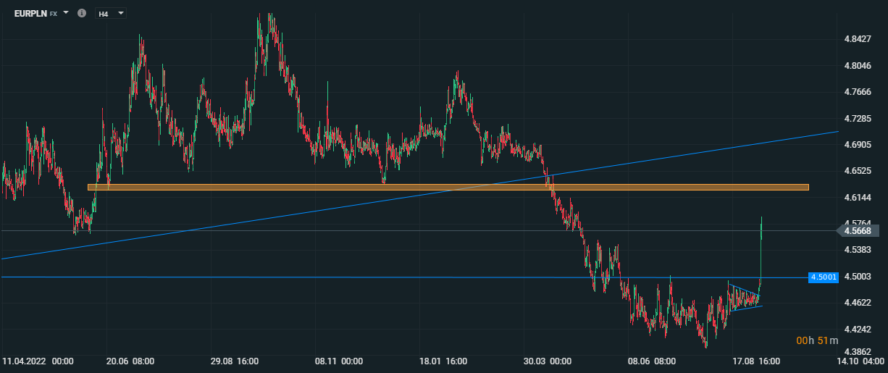Image resolution: width=888 pixels, height=373 pixels.
Task: Open the EURPLN symbol dropdown arrow
Action: pos(66,13)
